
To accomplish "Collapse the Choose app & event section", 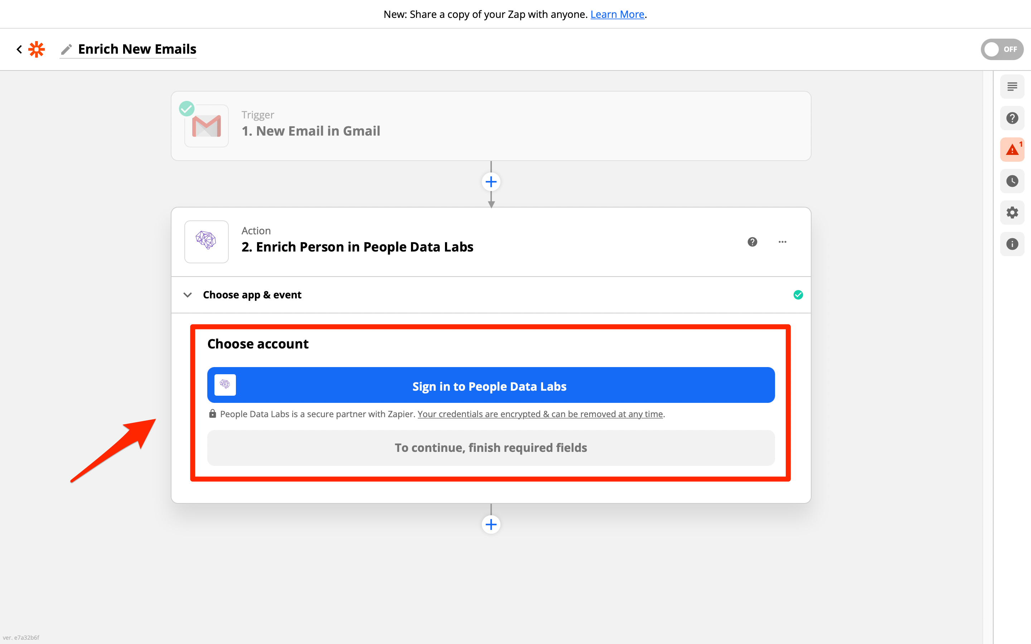I will click(188, 295).
